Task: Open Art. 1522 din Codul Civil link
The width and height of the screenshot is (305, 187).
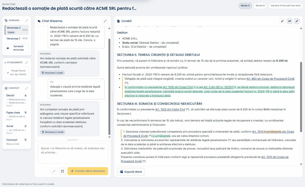Action: point(170,110)
